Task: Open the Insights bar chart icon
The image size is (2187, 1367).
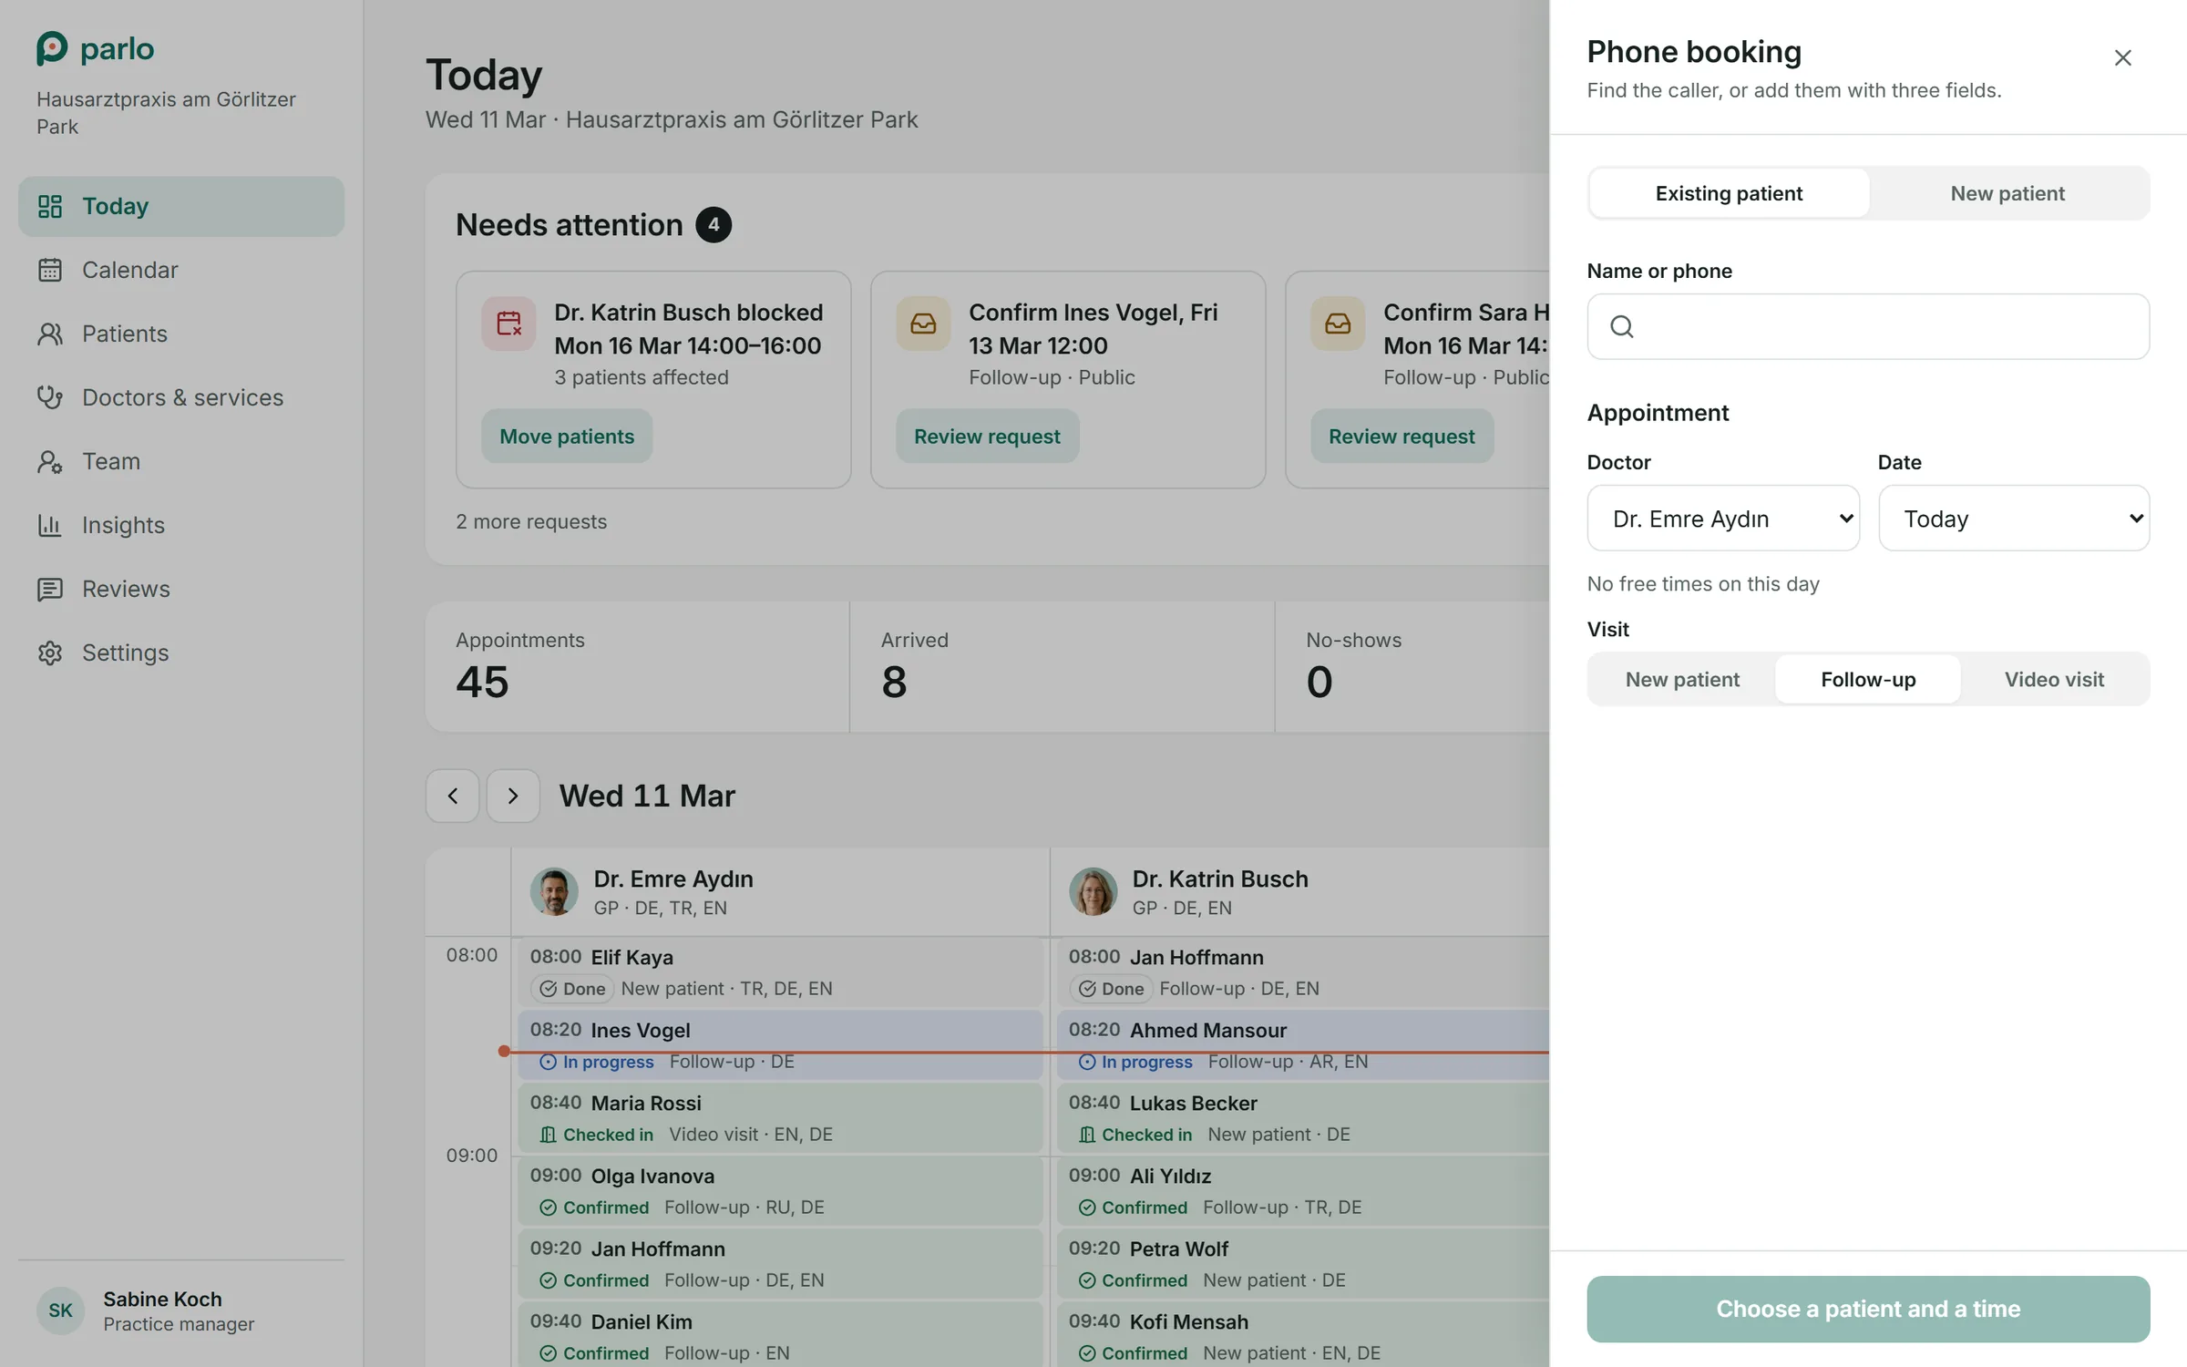Action: click(50, 525)
